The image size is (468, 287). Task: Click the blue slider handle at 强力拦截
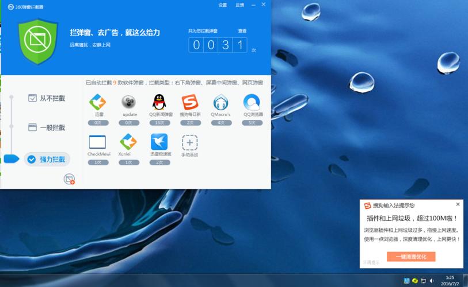[x=12, y=158]
